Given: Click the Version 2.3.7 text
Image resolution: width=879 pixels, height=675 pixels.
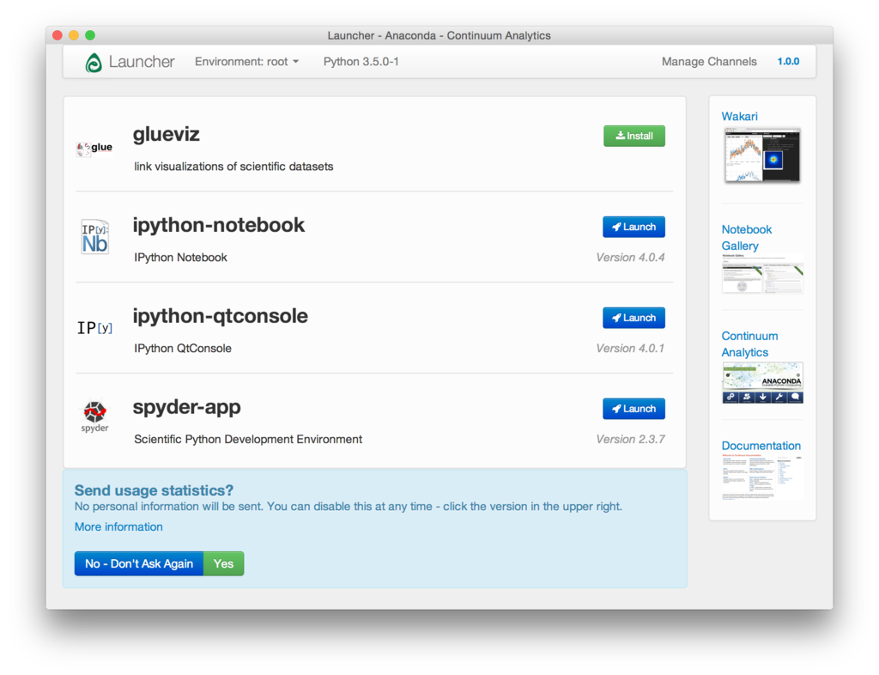Looking at the screenshot, I should point(630,439).
